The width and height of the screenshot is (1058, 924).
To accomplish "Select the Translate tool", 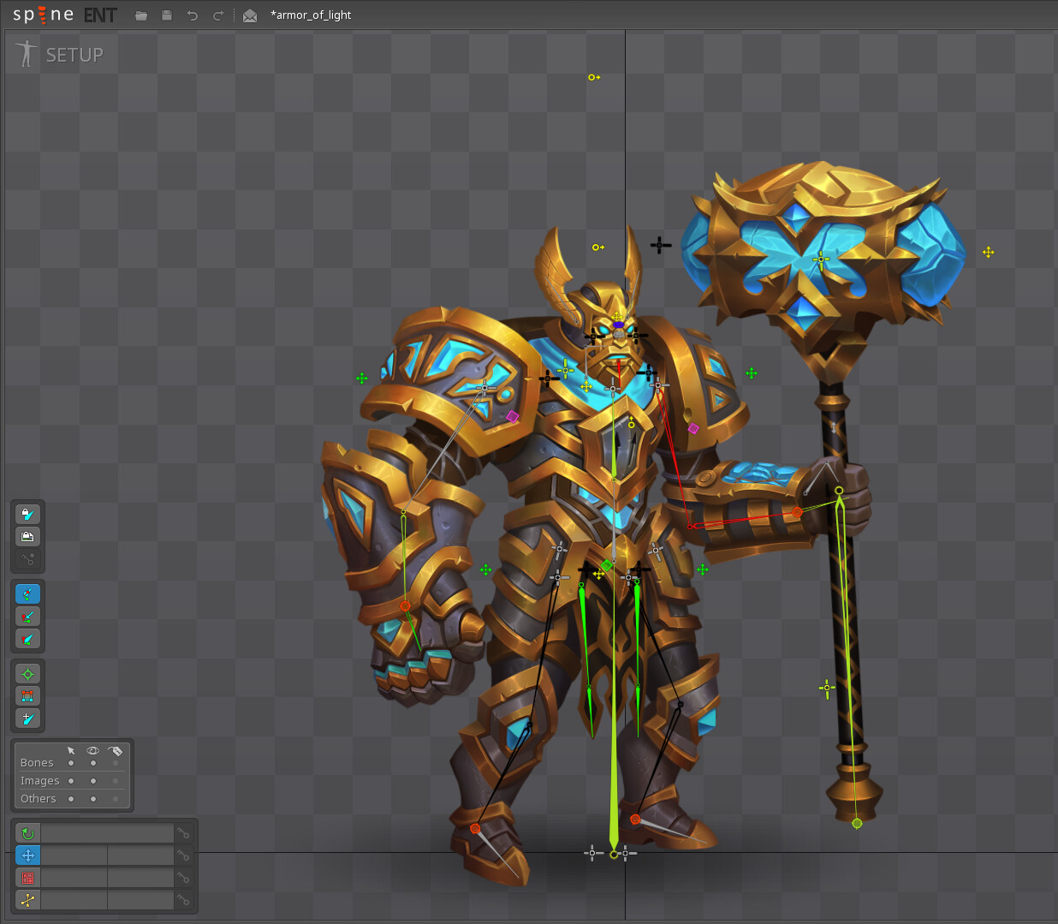I will coord(27,855).
